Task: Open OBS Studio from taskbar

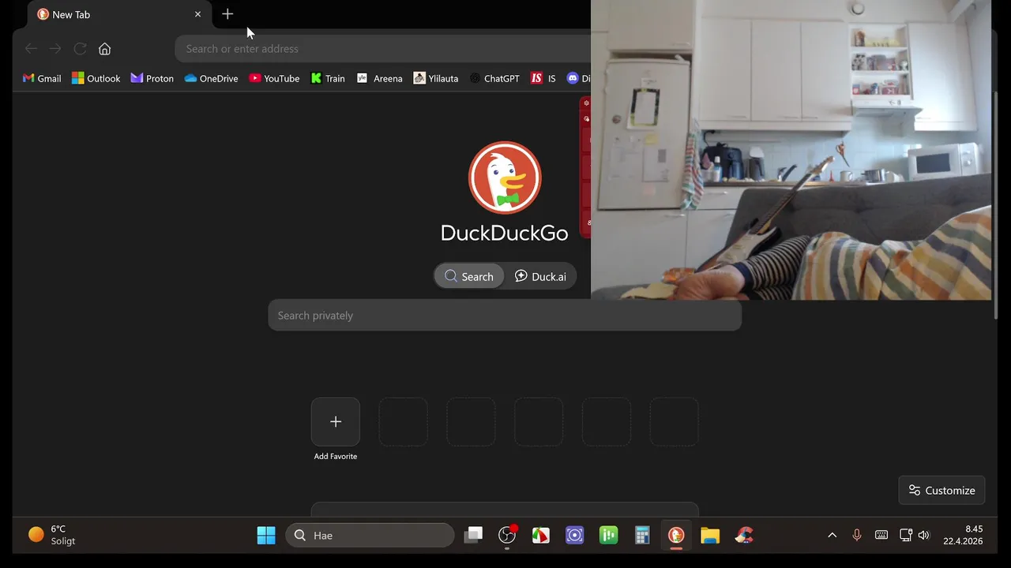Action: coord(507,536)
